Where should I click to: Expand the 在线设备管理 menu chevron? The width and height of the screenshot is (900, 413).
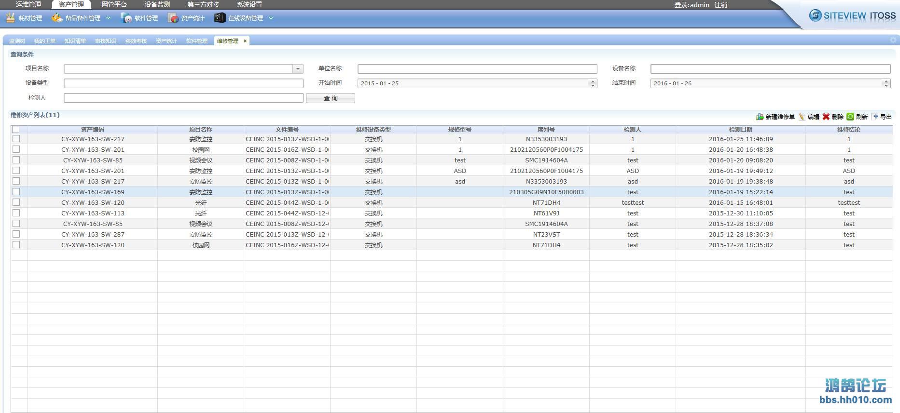click(271, 18)
